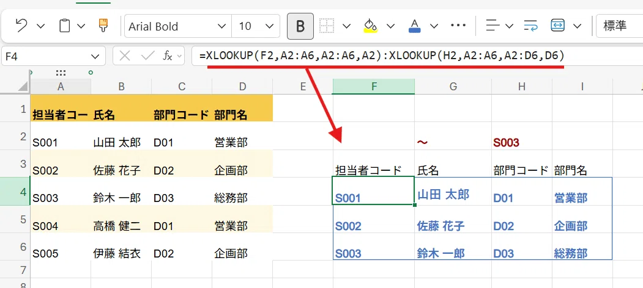Expand the Paste options arrow
643x288 pixels.
[x=81, y=27]
